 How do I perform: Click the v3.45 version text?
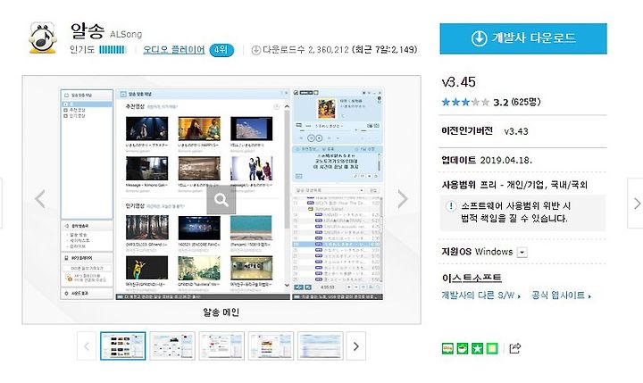click(x=458, y=82)
